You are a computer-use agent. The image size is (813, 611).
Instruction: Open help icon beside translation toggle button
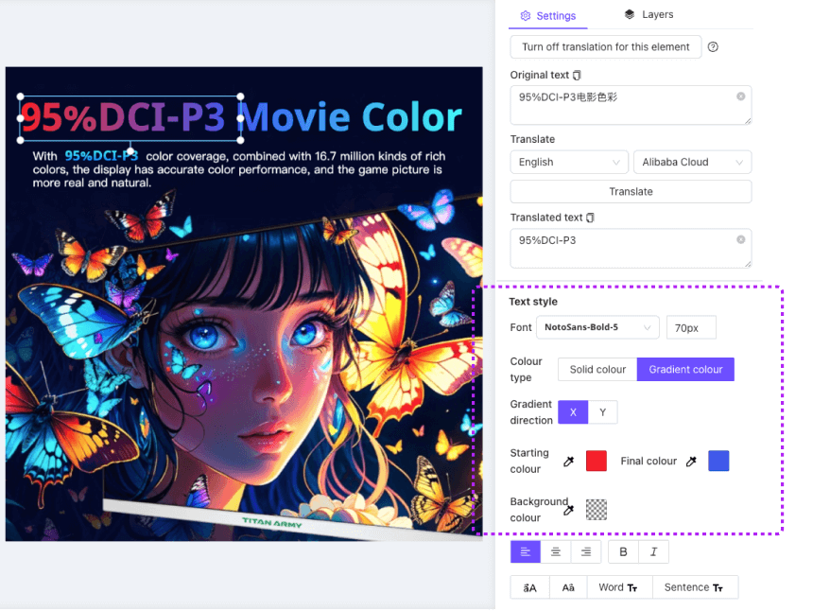[x=713, y=46]
